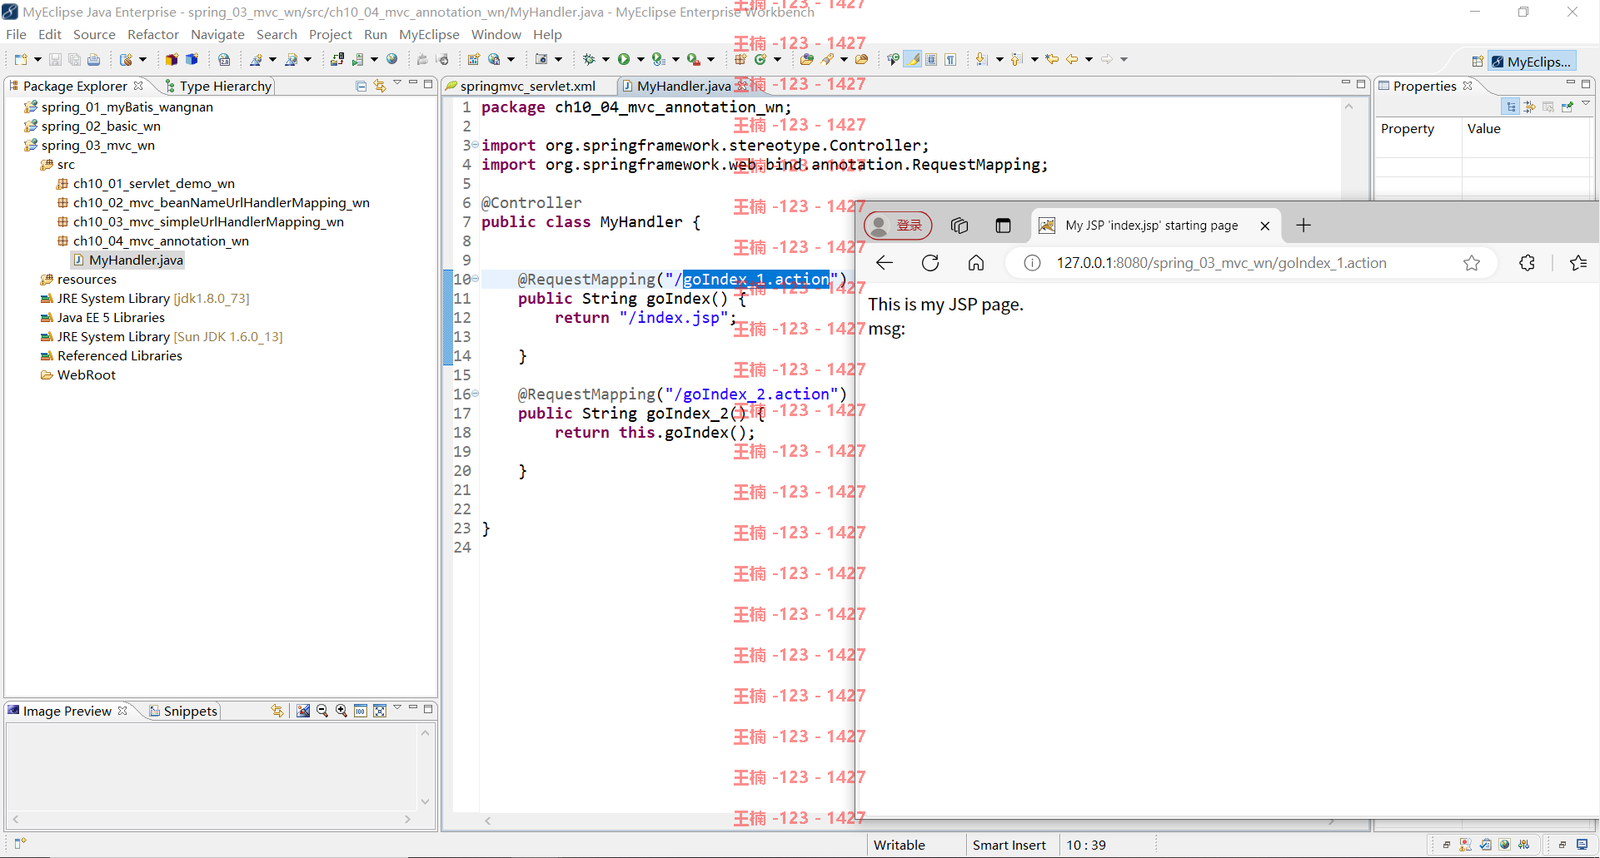Click Restore Default Value icon in Properties
This screenshot has height=858, width=1600.
(x=1548, y=107)
